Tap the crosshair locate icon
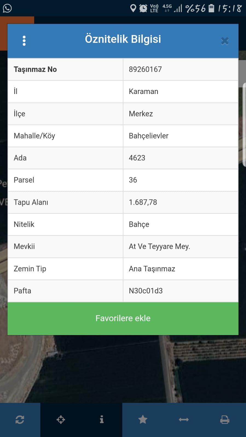 [x=61, y=420]
